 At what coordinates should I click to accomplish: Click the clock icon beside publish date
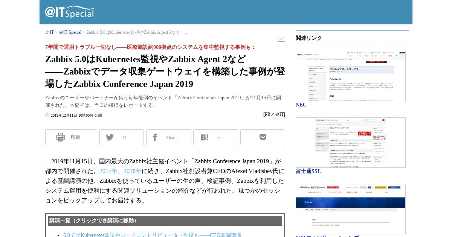pyautogui.click(x=47, y=115)
